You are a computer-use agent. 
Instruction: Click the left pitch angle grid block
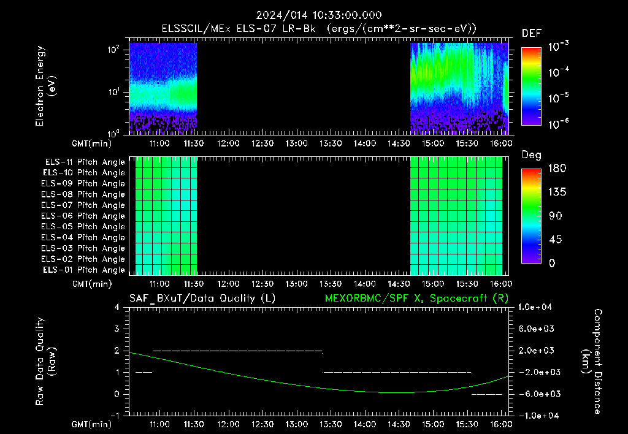tap(166, 216)
